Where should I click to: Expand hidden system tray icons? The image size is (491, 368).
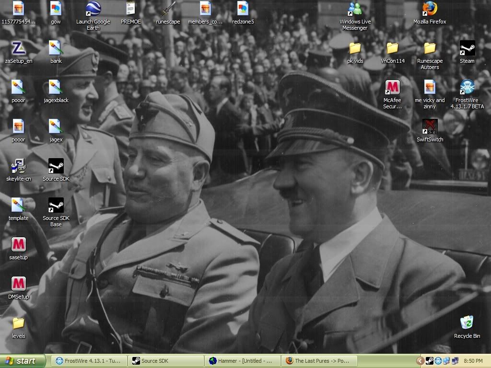pos(421,361)
